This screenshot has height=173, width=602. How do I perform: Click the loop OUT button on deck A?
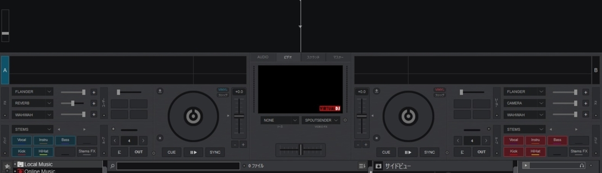[138, 152]
